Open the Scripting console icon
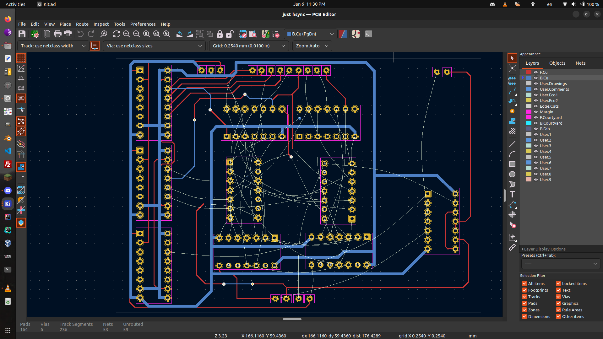 click(369, 34)
